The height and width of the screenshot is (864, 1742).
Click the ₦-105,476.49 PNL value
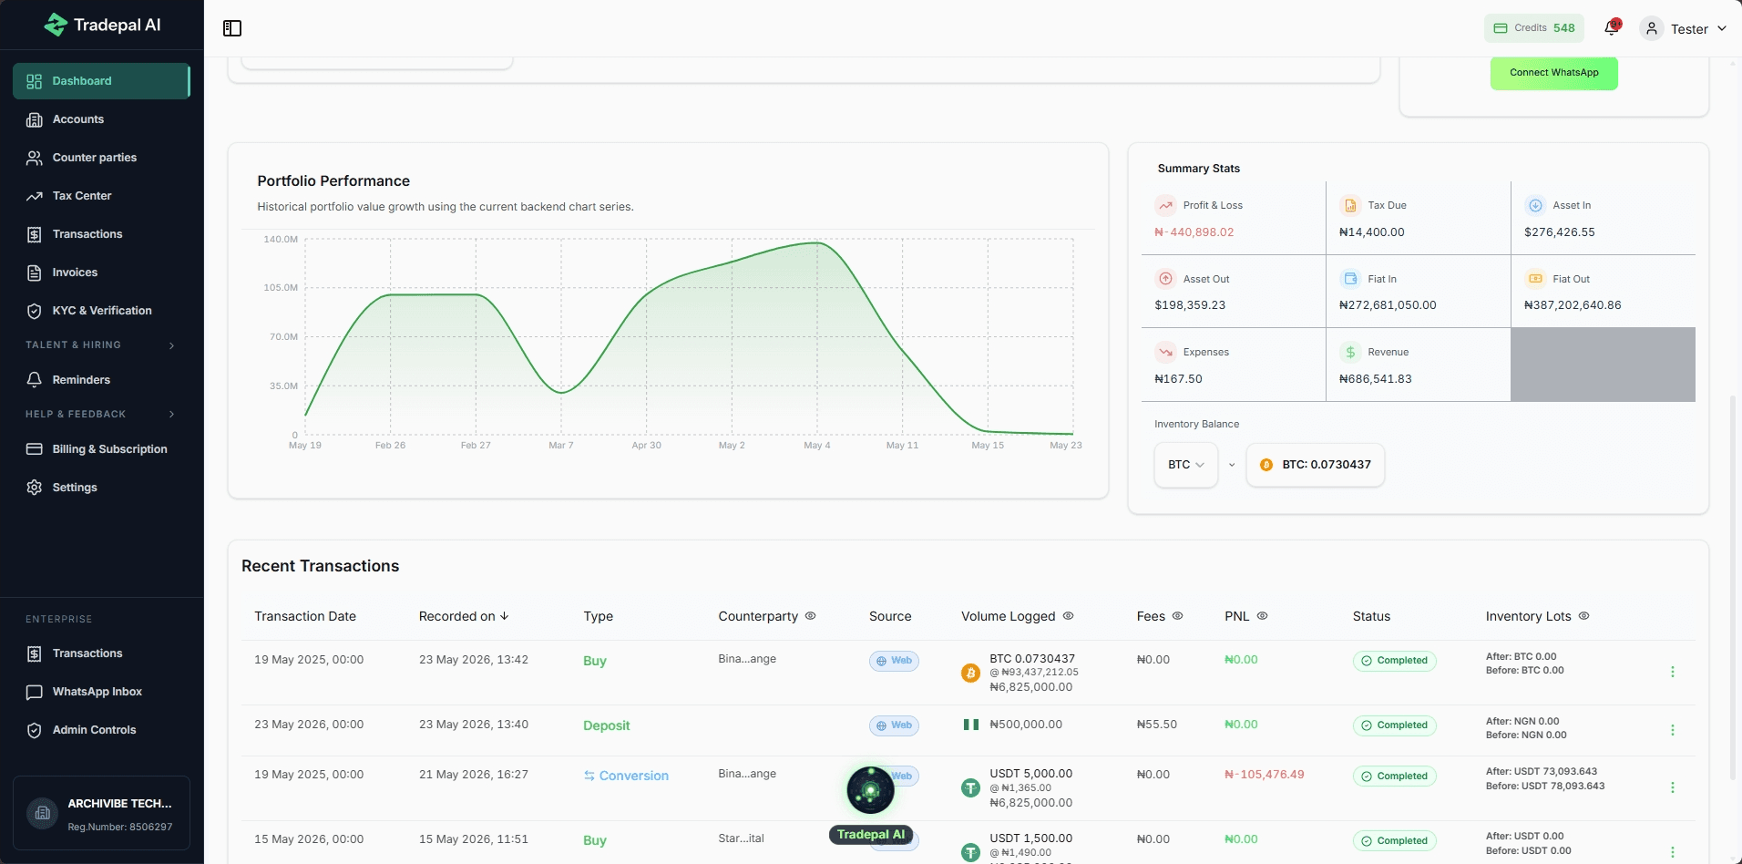pos(1264,775)
